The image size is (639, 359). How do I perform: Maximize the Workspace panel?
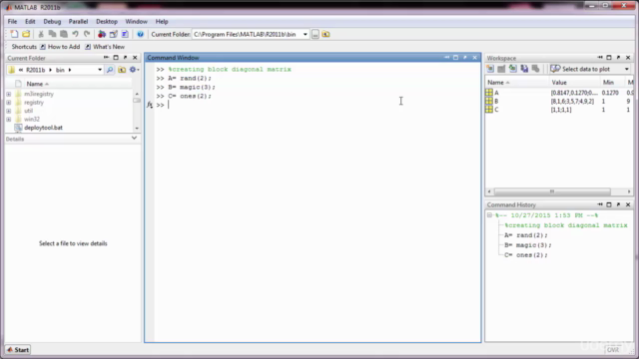pos(609,58)
